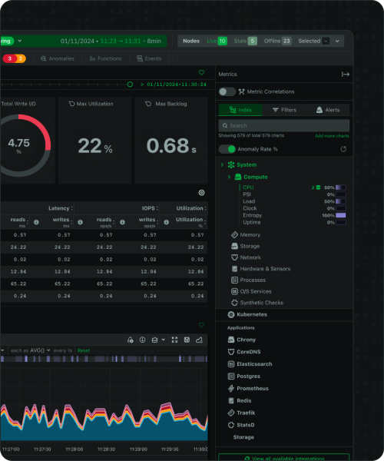
Task: Switch to the Index tab
Action: point(240,110)
